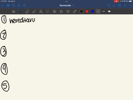Tap the battery status indicator
Image resolution: width=133 pixels, height=100 pixels.
click(x=131, y=1)
